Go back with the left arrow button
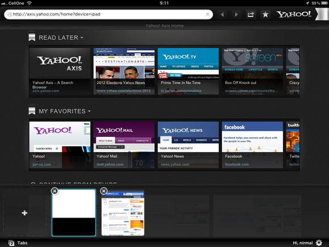Screen dimensions: 329x247 (x=222, y=14)
